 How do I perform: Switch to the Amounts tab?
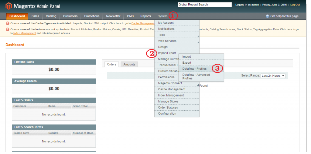coord(129,64)
